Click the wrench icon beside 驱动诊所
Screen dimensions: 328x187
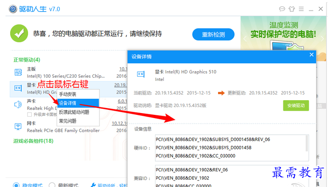(x=93, y=185)
